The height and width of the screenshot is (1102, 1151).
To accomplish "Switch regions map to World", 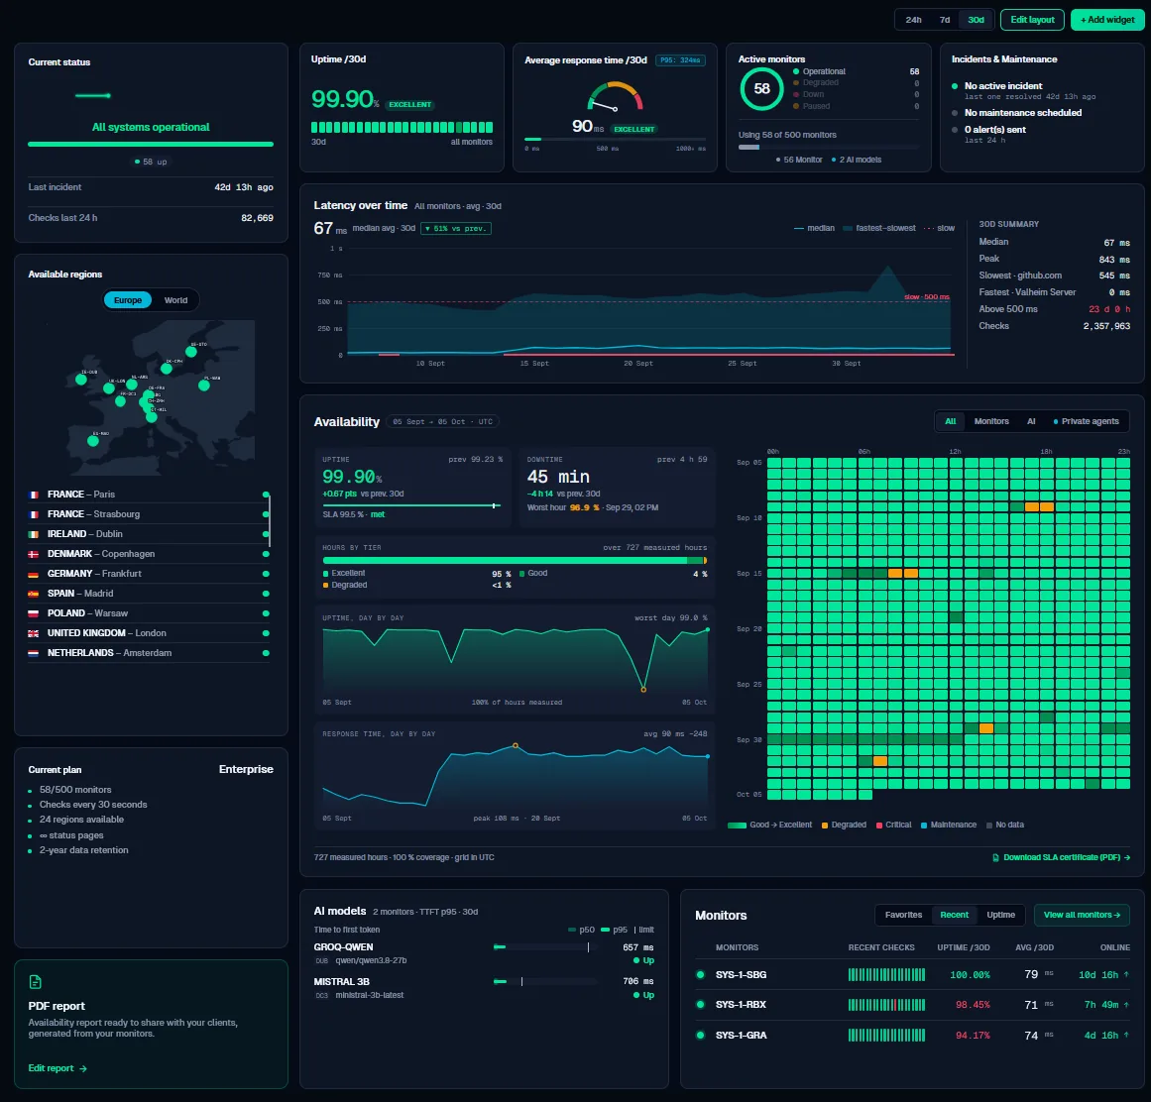I will pos(175,300).
